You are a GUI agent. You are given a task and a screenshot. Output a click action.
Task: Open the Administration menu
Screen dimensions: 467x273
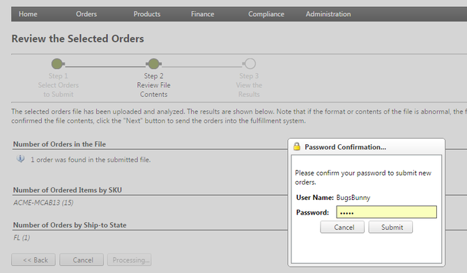point(328,14)
